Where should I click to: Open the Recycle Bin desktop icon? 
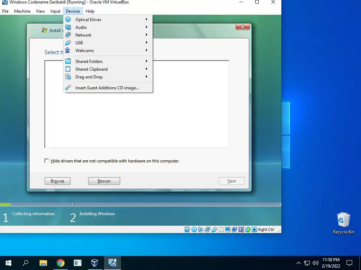pyautogui.click(x=343, y=223)
